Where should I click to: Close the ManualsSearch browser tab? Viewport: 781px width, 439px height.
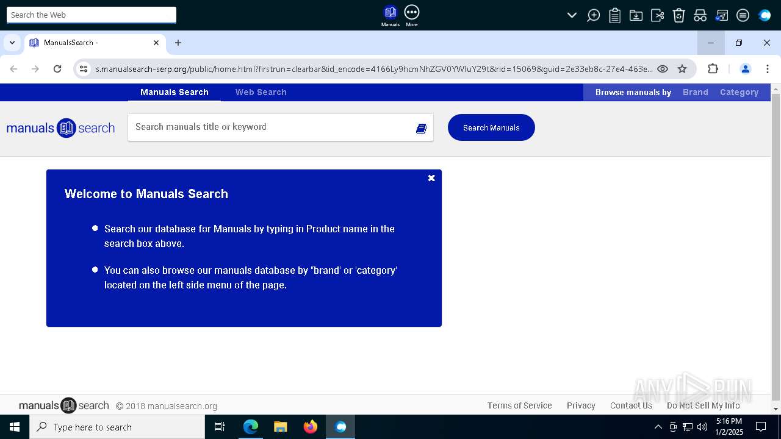(156, 43)
